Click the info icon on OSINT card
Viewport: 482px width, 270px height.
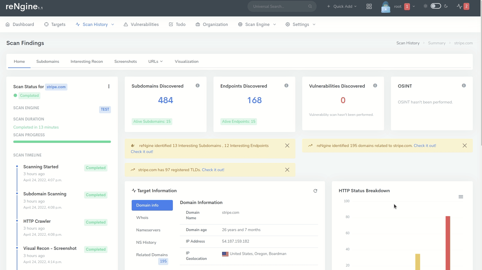coord(464,86)
